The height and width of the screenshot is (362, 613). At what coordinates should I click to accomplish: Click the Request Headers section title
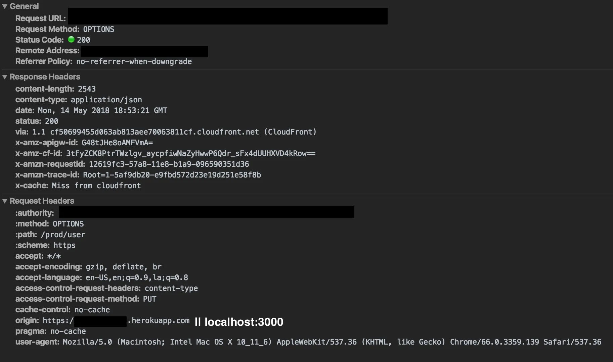click(42, 201)
